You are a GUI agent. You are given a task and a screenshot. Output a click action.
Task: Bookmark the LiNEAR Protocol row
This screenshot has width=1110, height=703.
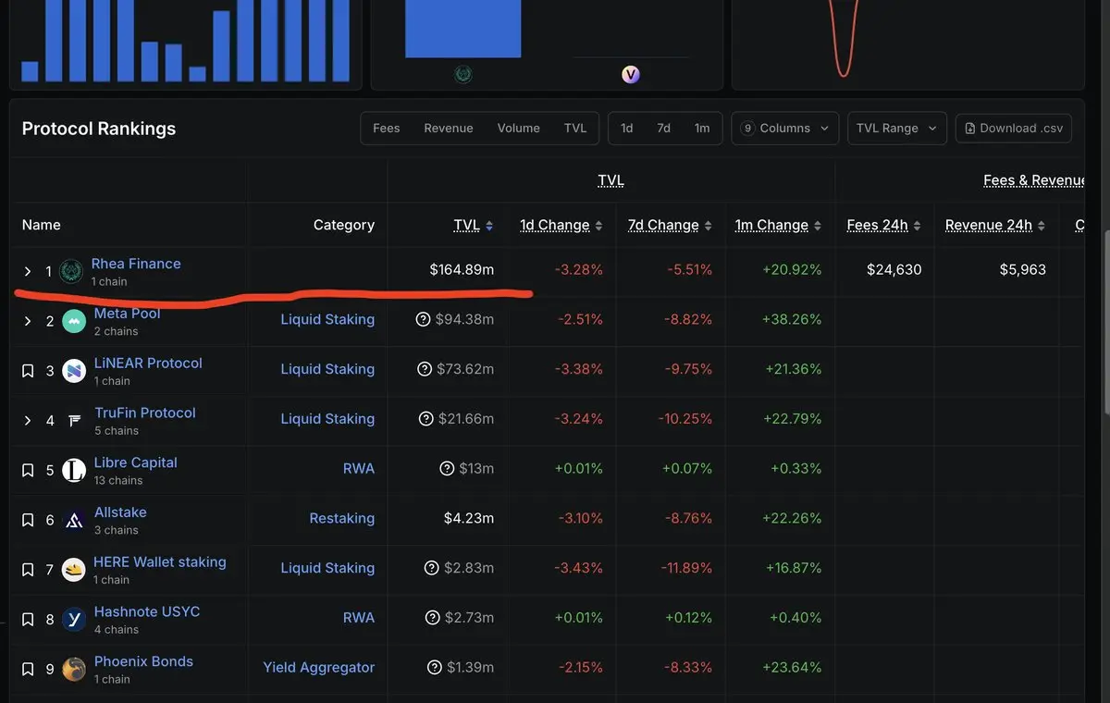coord(28,371)
